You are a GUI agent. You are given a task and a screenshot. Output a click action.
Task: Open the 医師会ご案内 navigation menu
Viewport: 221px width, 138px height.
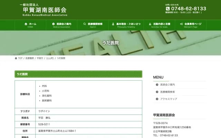point(61,25)
